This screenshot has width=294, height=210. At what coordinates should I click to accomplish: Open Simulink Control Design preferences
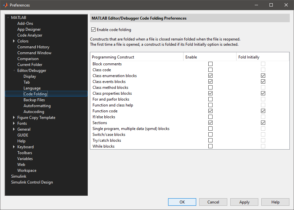tap(32, 182)
